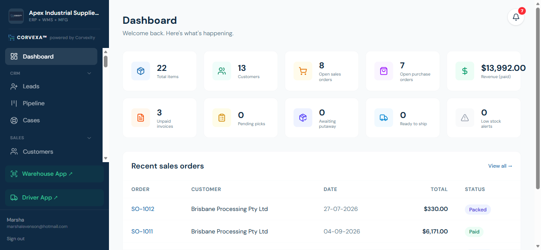Viewport: 541px width, 250px height.
Task: Click the Total items box icon
Action: tap(140, 71)
